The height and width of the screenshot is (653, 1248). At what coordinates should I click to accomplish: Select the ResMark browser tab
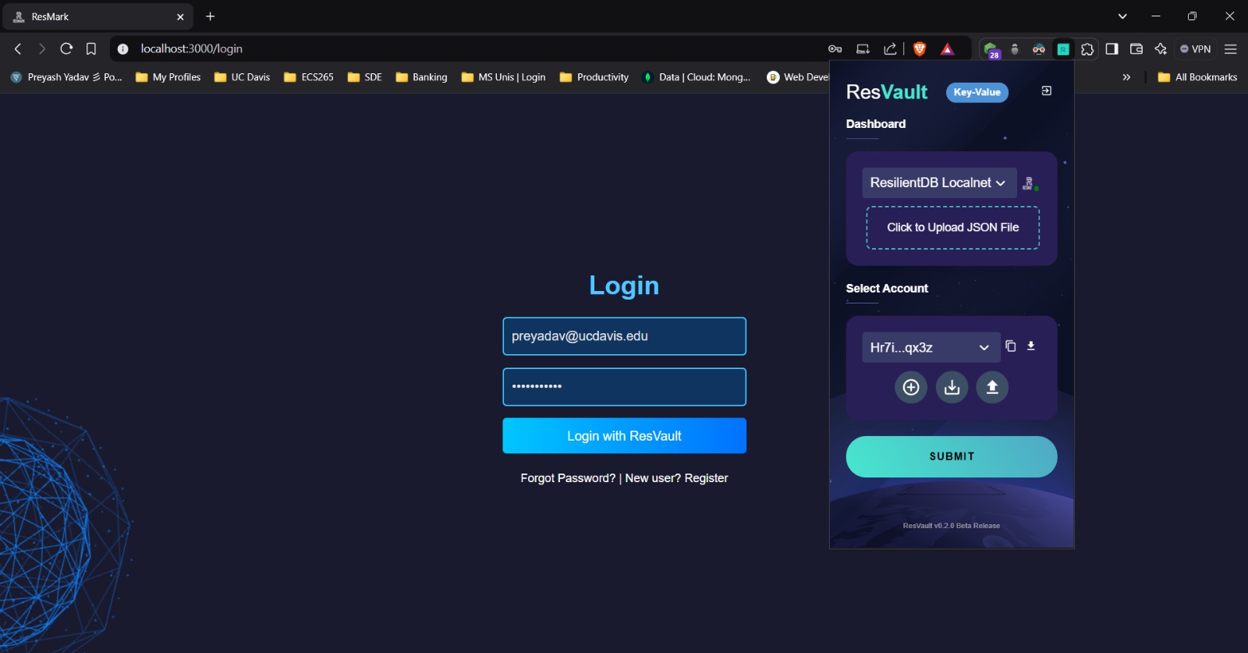coord(97,16)
